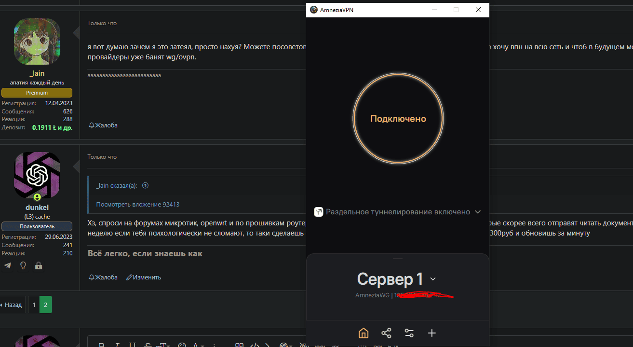Click dunkel's lightbulb badge icon

[23, 265]
